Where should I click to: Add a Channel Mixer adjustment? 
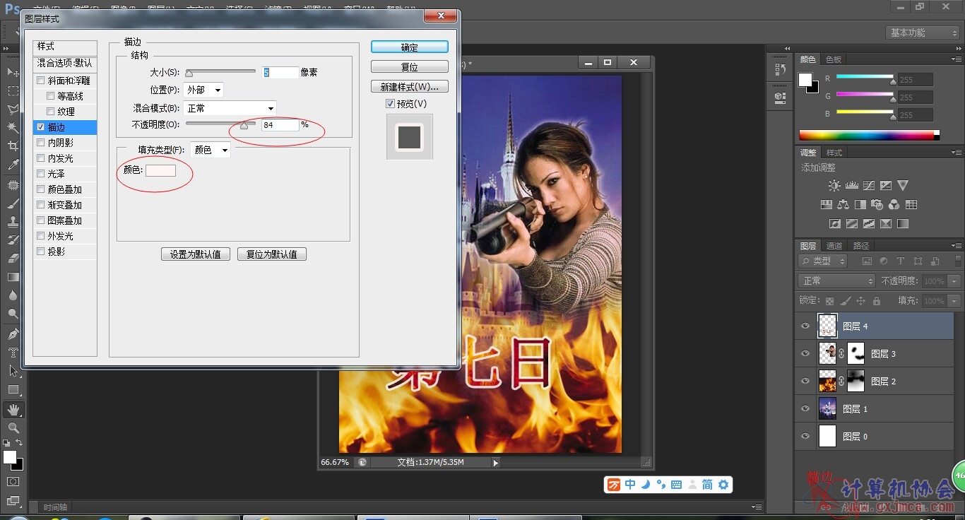(x=894, y=205)
